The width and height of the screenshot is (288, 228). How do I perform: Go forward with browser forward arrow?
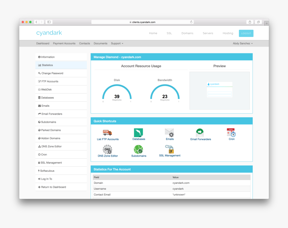coord(42,22)
